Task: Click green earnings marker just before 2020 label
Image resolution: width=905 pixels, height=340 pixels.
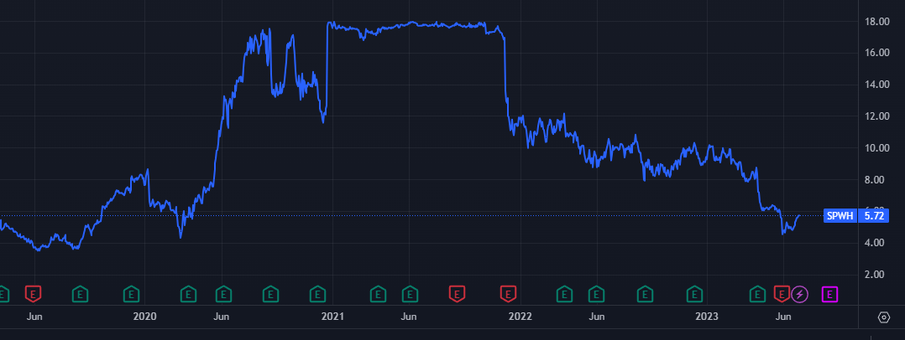Action: (132, 295)
